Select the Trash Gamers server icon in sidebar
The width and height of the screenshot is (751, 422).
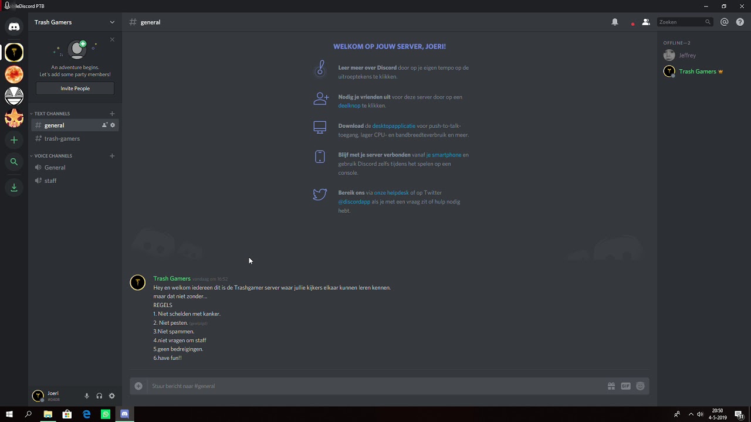point(14,52)
